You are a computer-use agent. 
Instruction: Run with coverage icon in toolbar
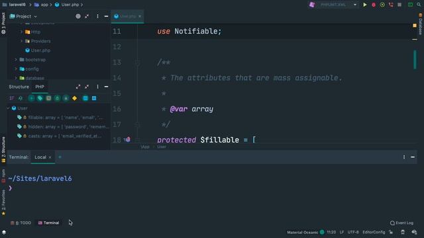click(x=382, y=5)
